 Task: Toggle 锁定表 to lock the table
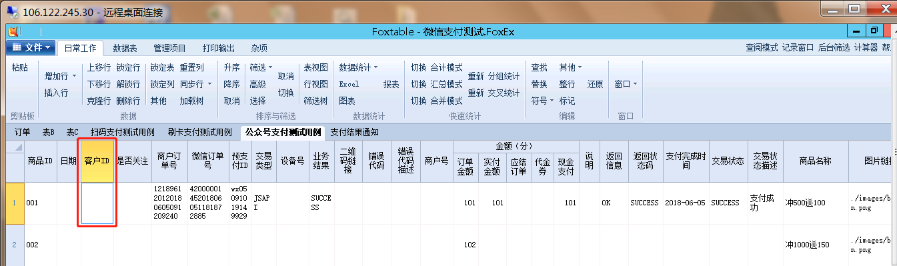point(162,67)
